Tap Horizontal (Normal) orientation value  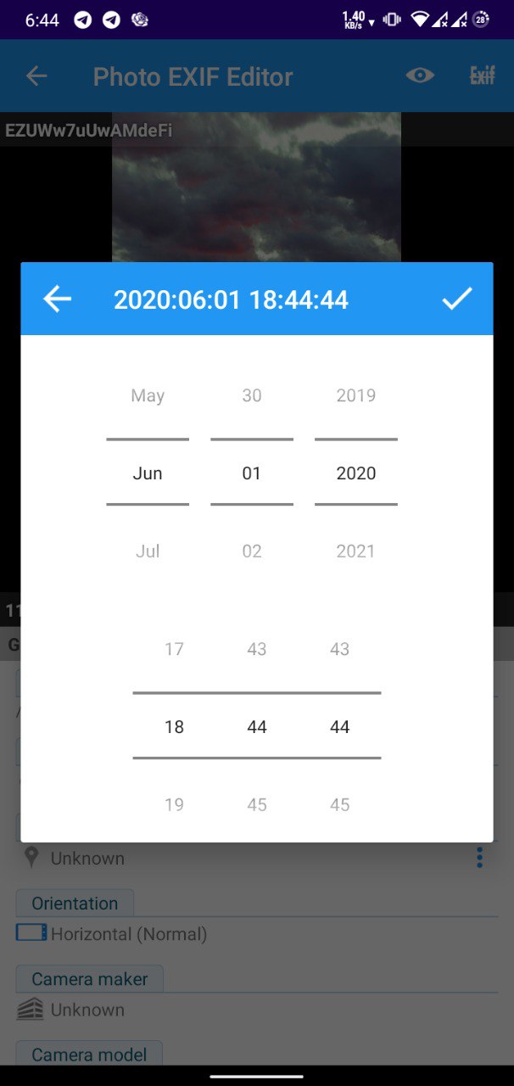click(129, 934)
